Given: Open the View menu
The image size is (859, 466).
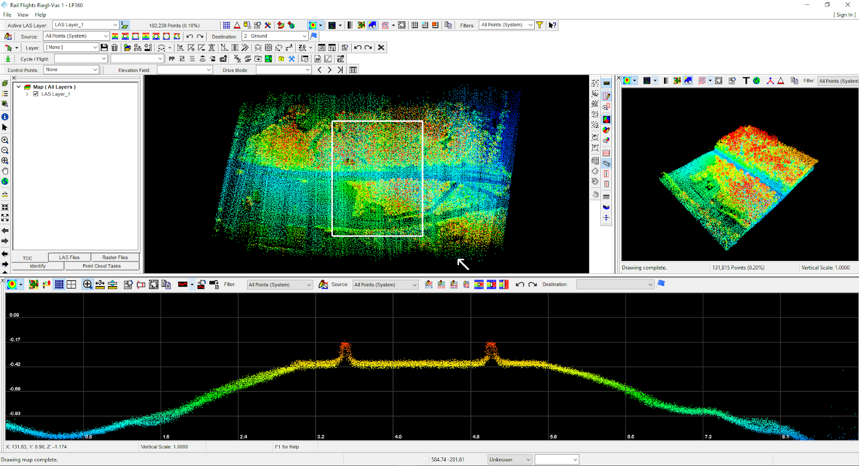Looking at the screenshot, I should (23, 15).
